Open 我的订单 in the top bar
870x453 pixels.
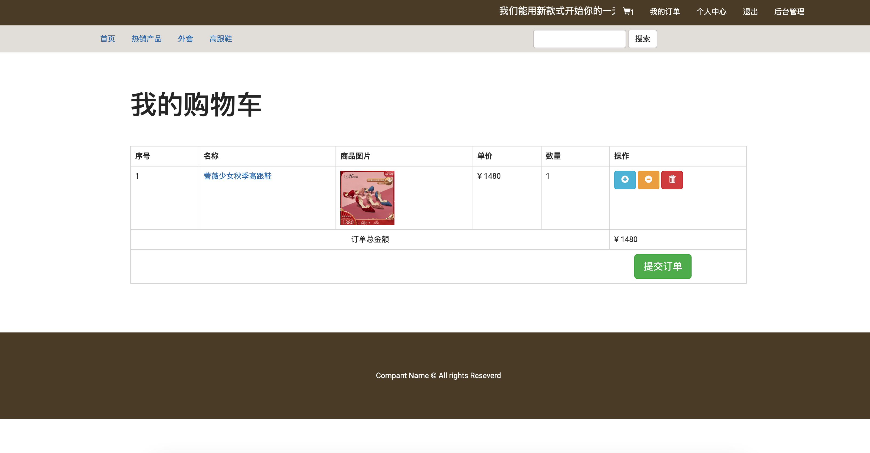(x=665, y=11)
